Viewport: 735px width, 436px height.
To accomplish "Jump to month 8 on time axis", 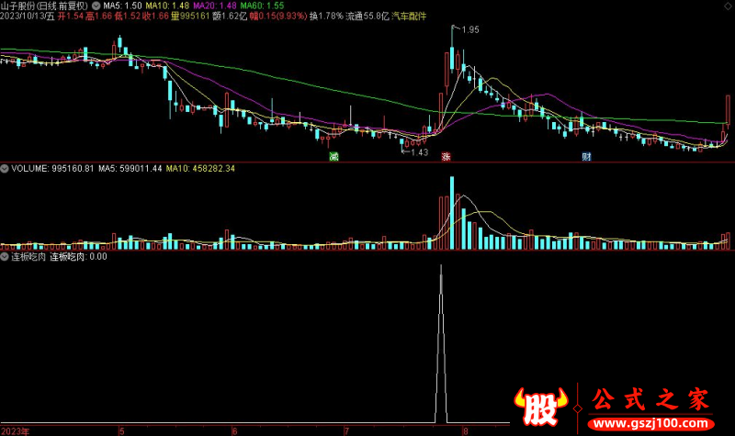I will (x=466, y=431).
